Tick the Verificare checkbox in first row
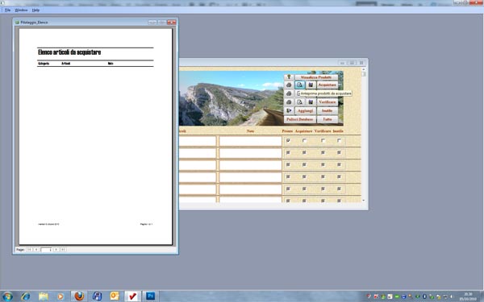Image resolution: width=484 pixels, height=302 pixels. pos(323,140)
